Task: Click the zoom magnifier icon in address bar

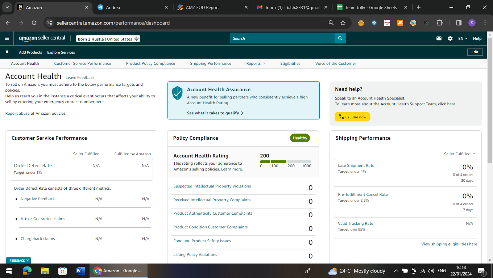Action: click(x=331, y=23)
